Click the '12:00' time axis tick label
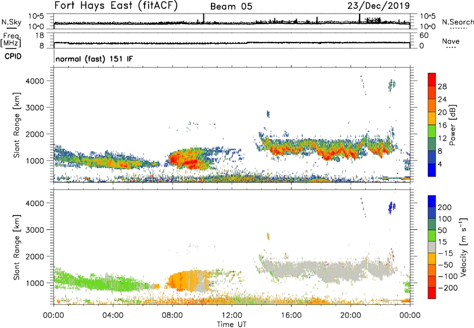Screen dimensions: 474x328 (x=232, y=316)
